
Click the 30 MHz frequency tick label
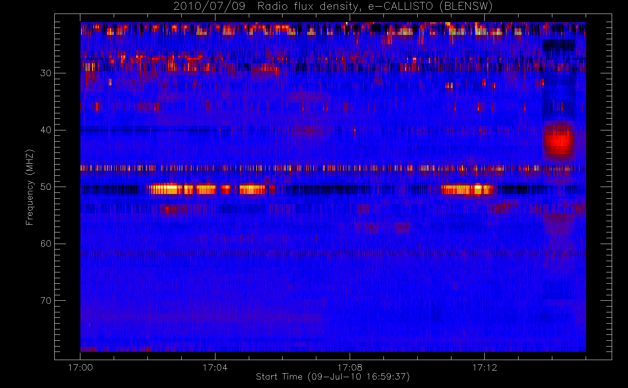pyautogui.click(x=46, y=73)
